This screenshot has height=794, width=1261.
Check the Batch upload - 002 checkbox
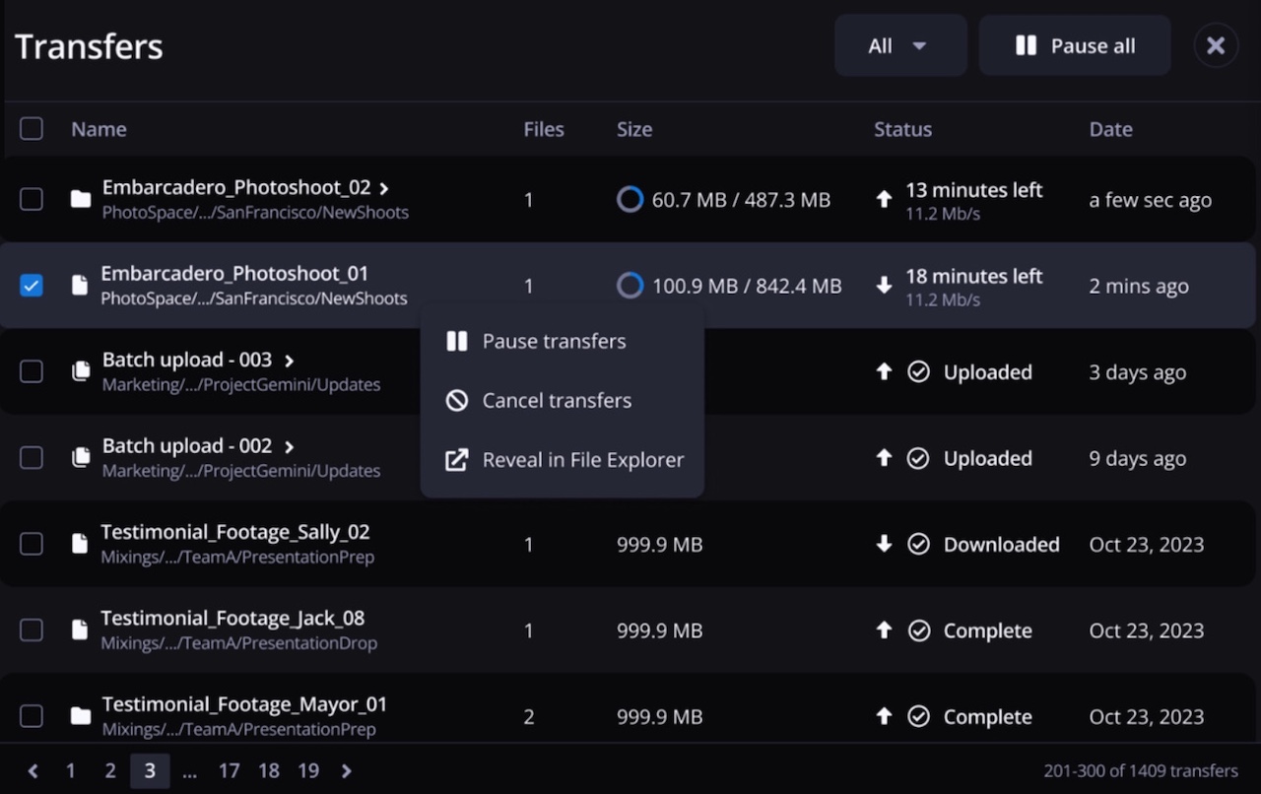[x=32, y=457]
